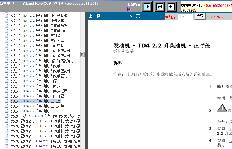Open 发动机-TD4 2.2 升柴油机-平衡轴齿隙
Screen dimensions: 232x149
(x=39, y=26)
